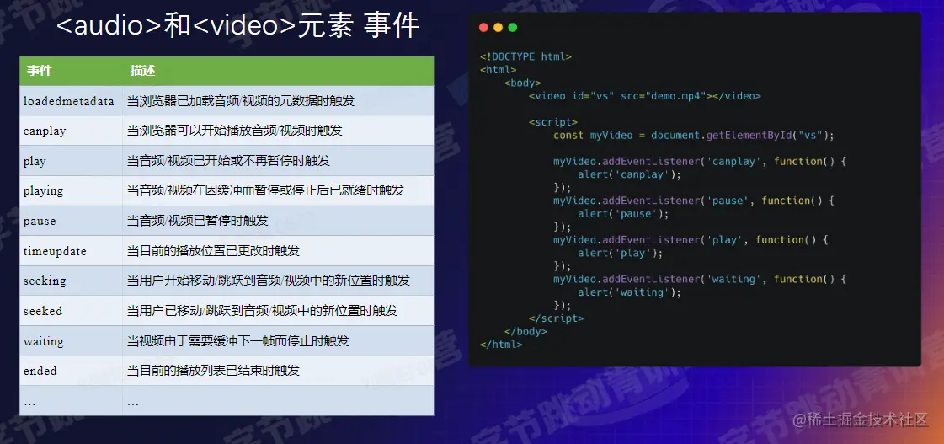Select description '当浏览器可以开始播放音频/视频时触发'
The width and height of the screenshot is (944, 444).
point(235,131)
